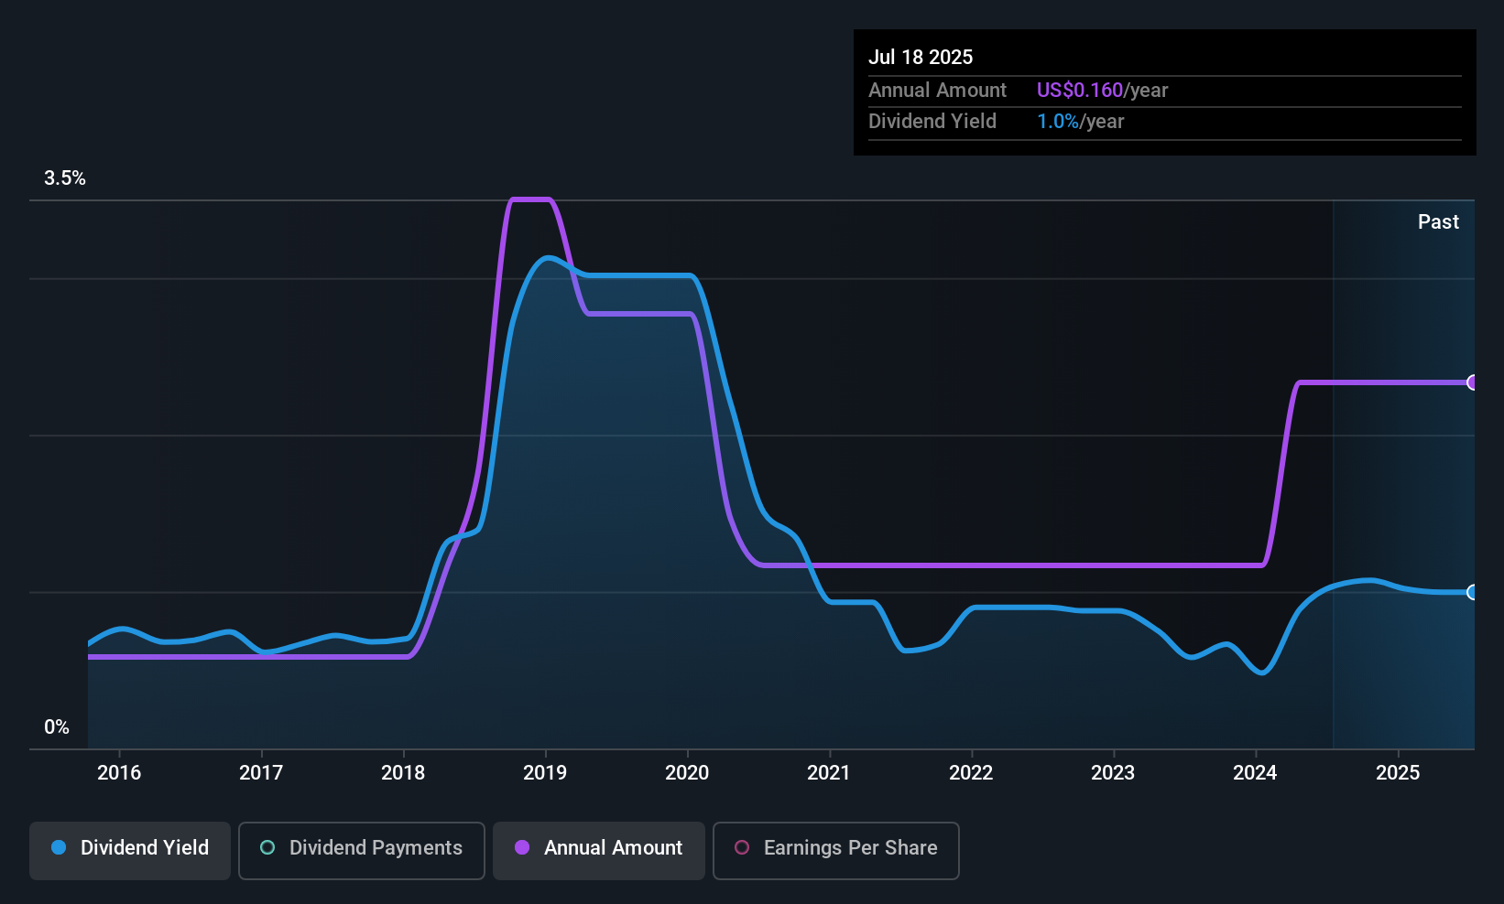Click the purple Annual Amount legend dot
Image resolution: width=1504 pixels, height=904 pixels.
click(522, 847)
